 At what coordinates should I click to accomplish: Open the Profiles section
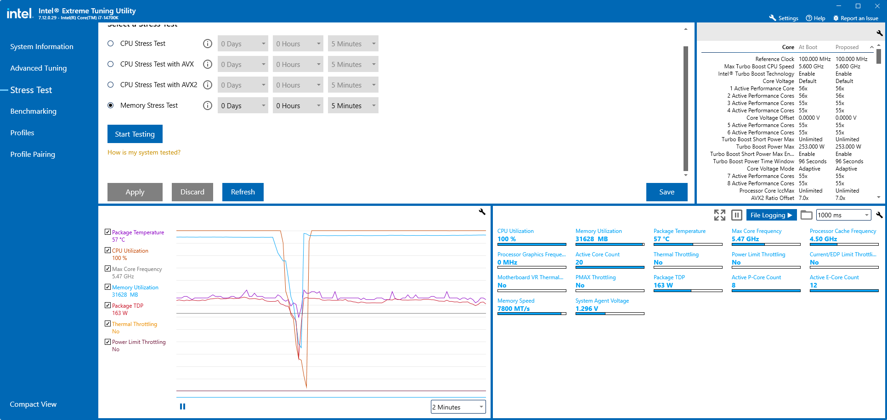pos(22,133)
